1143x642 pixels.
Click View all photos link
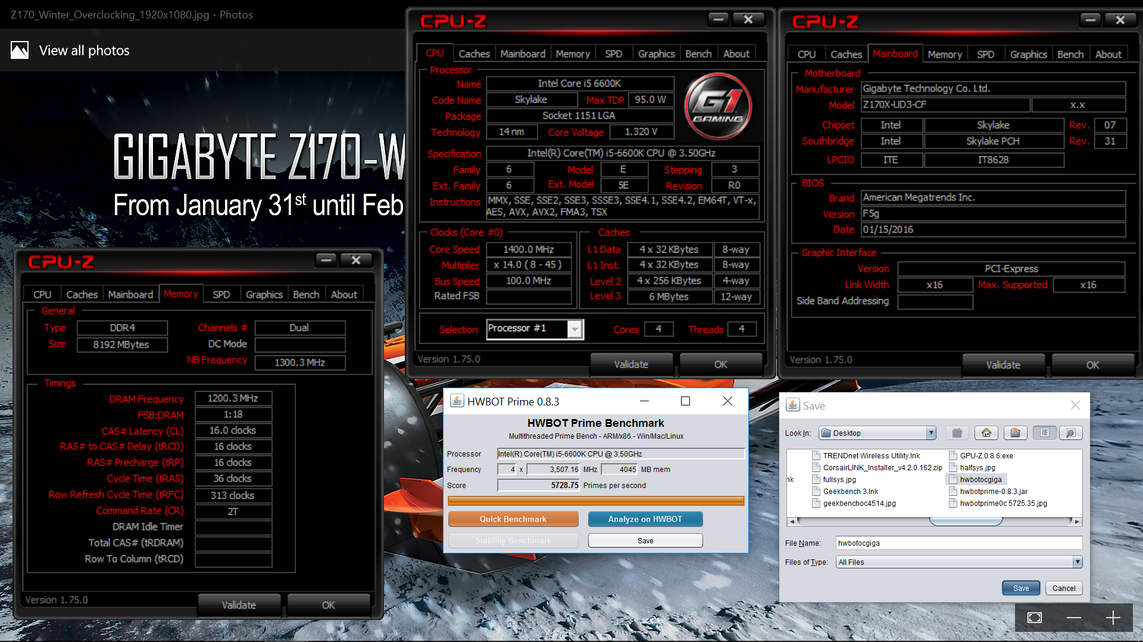click(84, 51)
